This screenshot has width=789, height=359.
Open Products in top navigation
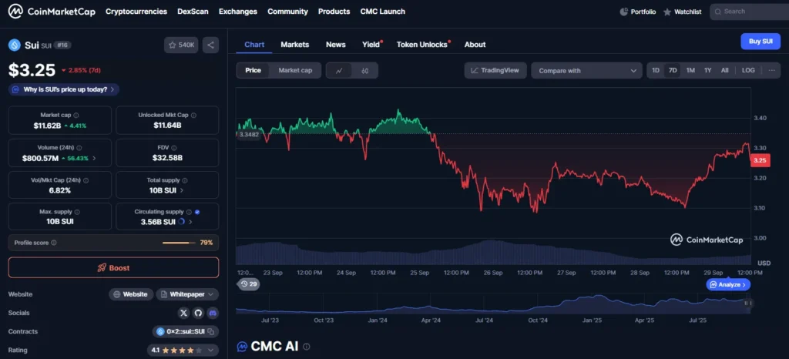[x=334, y=11]
